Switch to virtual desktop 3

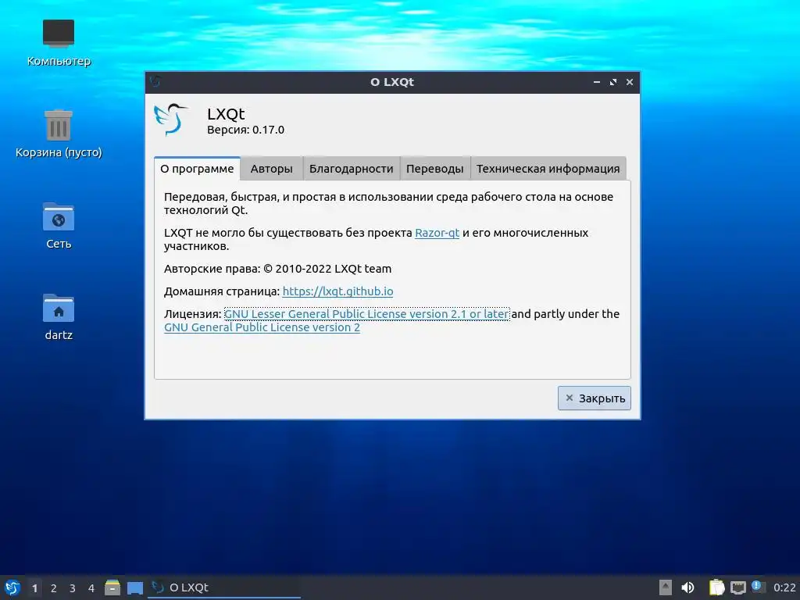73,588
